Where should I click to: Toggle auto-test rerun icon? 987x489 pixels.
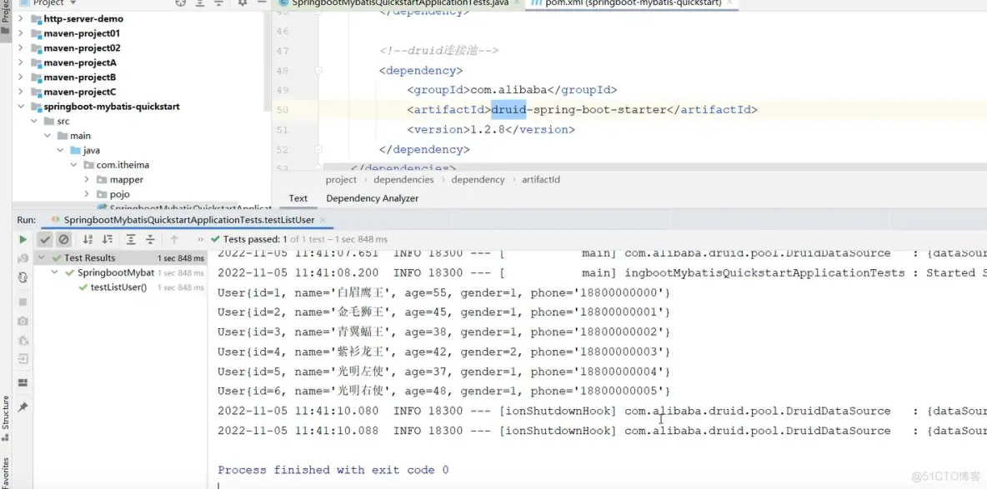23,277
